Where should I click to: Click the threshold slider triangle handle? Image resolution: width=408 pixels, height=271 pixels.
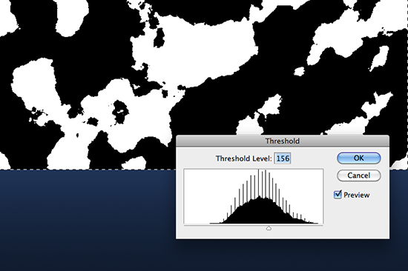[269, 228]
